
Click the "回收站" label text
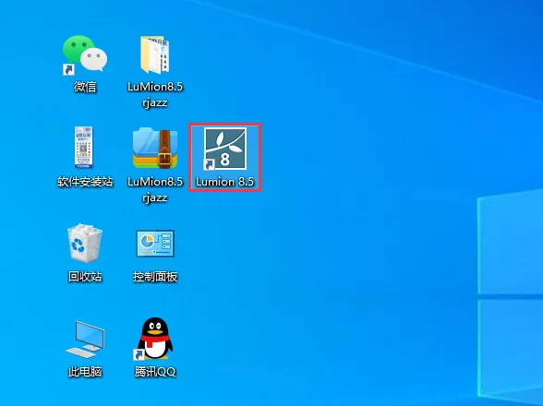pyautogui.click(x=85, y=277)
